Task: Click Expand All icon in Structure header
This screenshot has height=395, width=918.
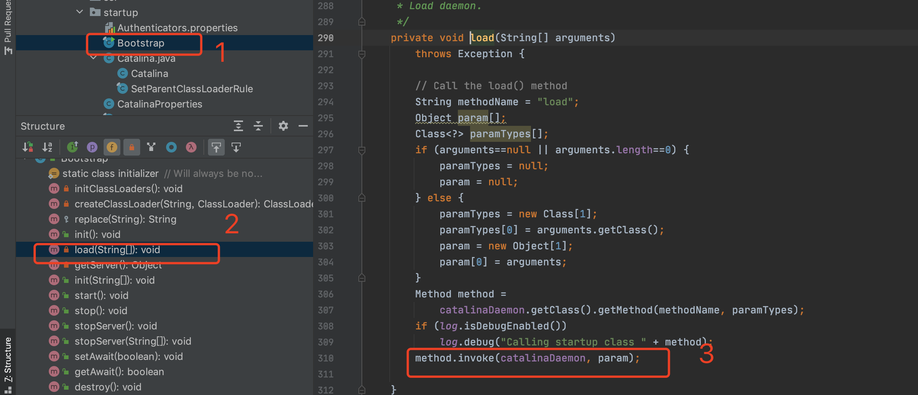Action: (238, 126)
